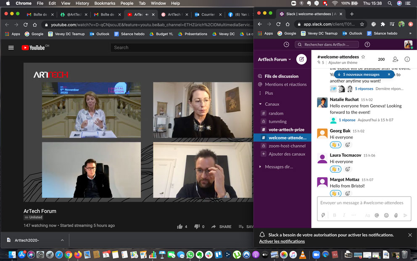Open Vevey DC Teamup bookmark in YouTube window
Screen dimensions: 417x261
pos(66,34)
